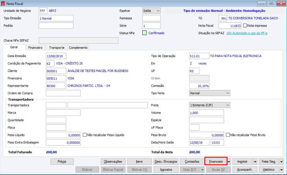Minimize the Nota Fiscal window
Viewport: 287px width, 175px height.
click(x=262, y=4)
